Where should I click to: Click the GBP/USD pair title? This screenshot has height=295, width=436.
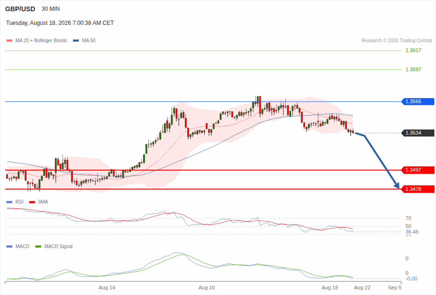pos(20,9)
